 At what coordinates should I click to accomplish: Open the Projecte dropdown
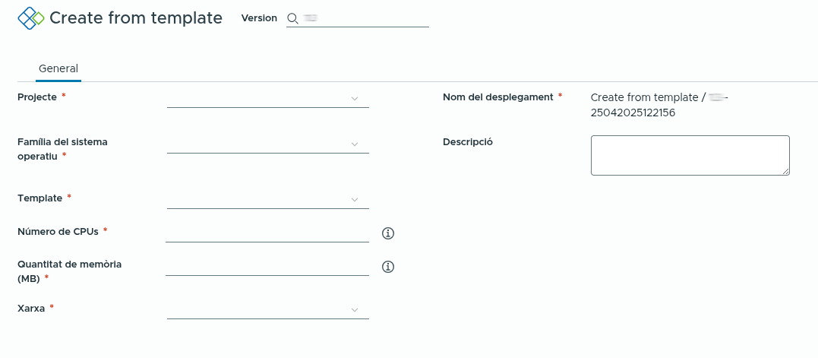[x=267, y=99]
